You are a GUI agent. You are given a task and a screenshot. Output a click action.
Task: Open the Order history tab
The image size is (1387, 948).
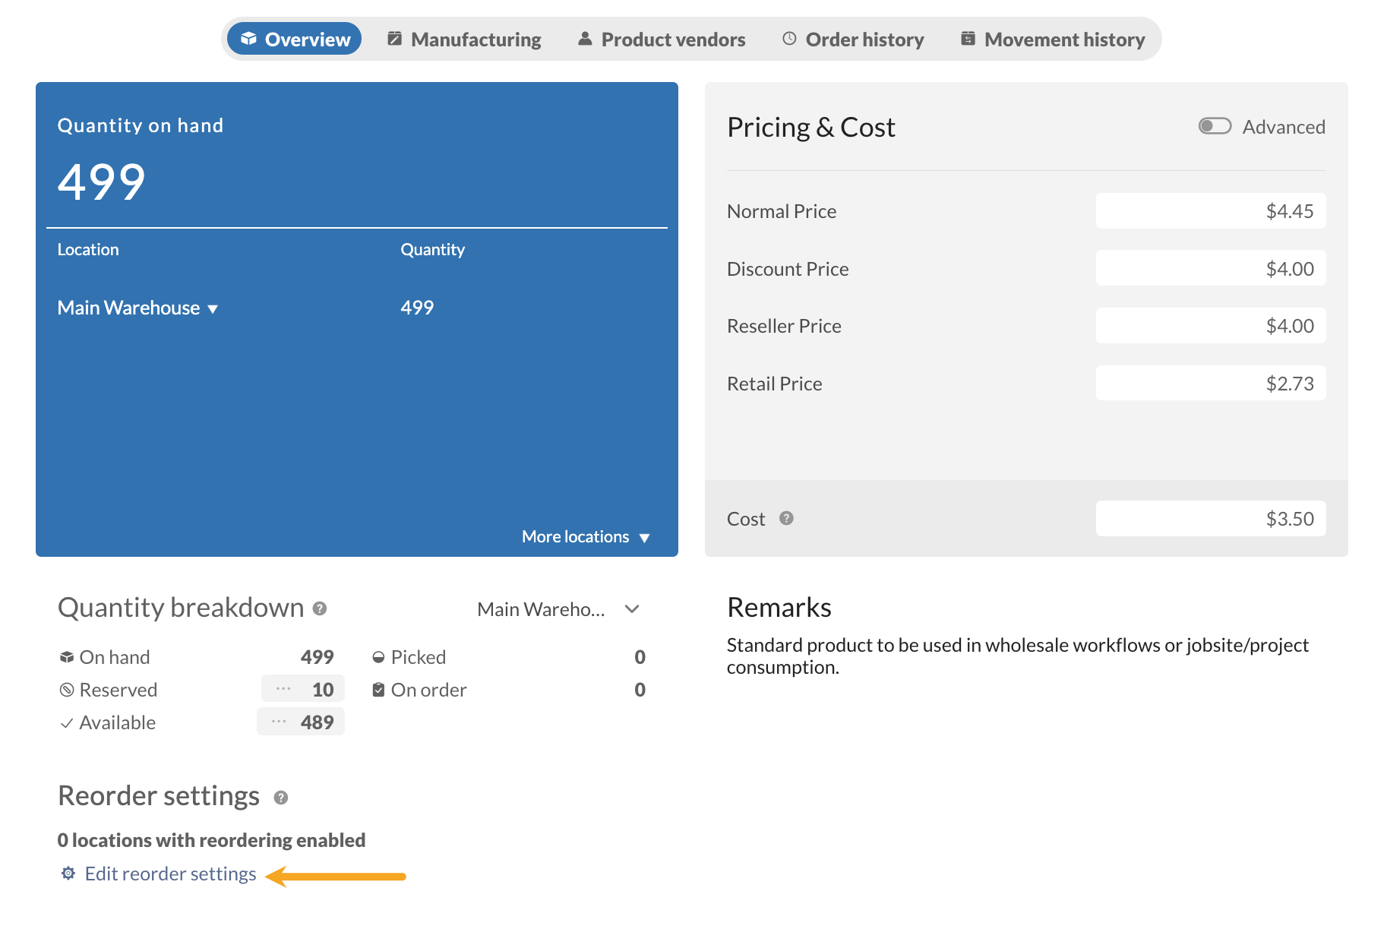(x=853, y=39)
